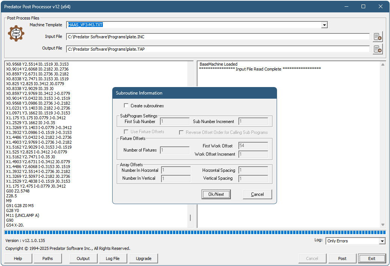The image size is (390, 266).
Task: Check Reverse Offset Order for Calling Sub Programs
Action: (x=181, y=132)
